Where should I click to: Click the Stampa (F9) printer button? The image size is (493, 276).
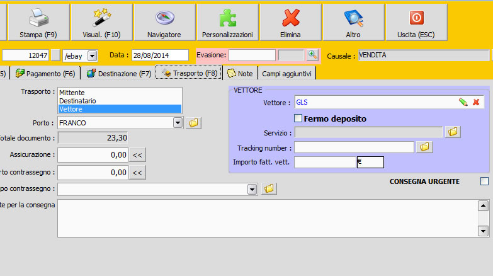pos(38,22)
